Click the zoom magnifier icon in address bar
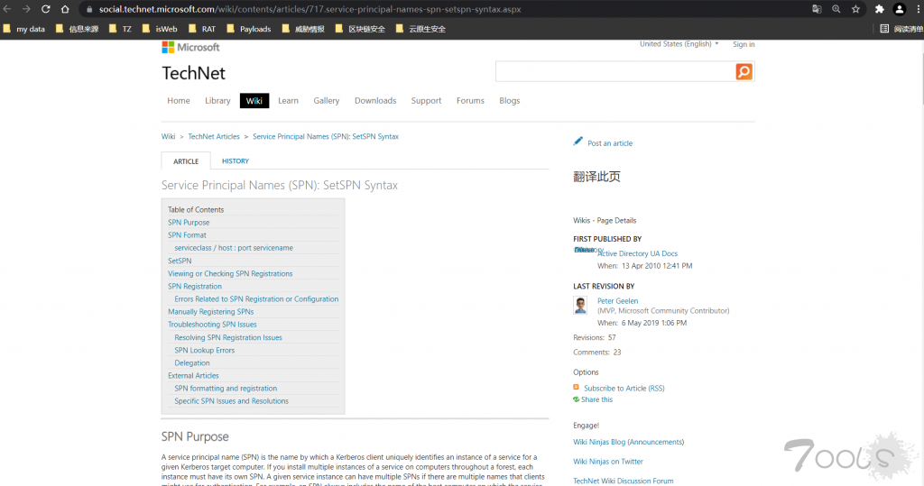 836,9
